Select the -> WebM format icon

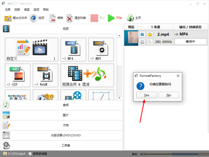coord(46,75)
